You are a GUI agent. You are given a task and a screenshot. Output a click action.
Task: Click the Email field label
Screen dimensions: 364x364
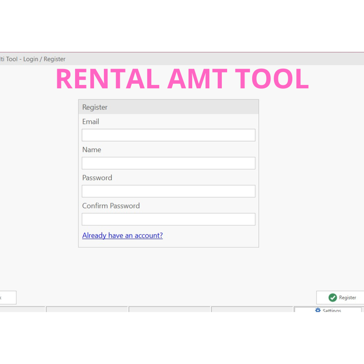91,122
